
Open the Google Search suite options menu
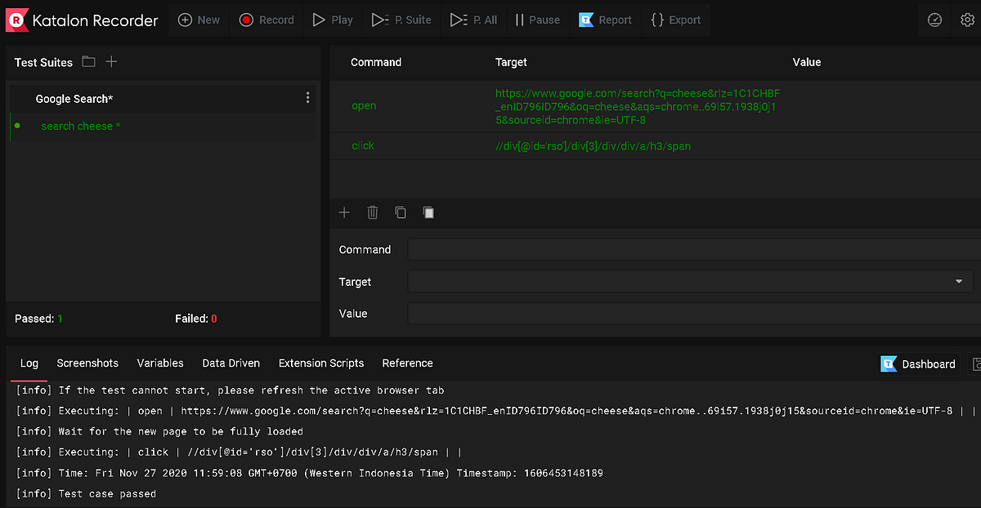(307, 97)
